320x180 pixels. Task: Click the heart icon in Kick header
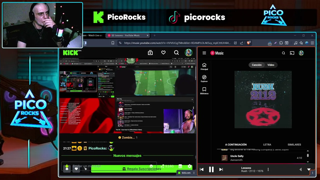(163, 53)
